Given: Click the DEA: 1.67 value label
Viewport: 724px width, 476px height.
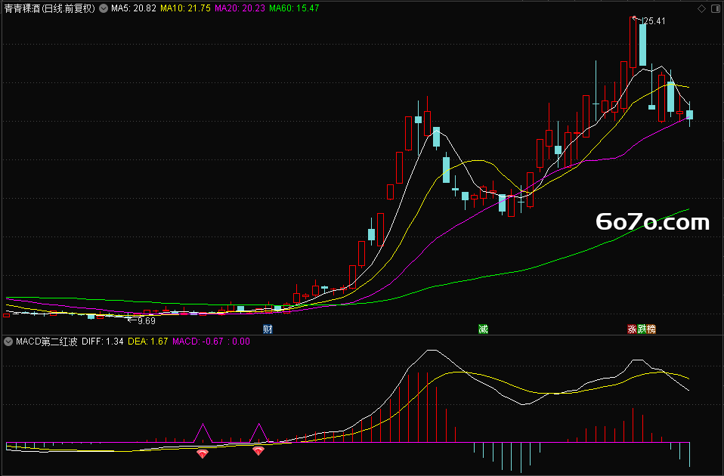Looking at the screenshot, I should 148,342.
